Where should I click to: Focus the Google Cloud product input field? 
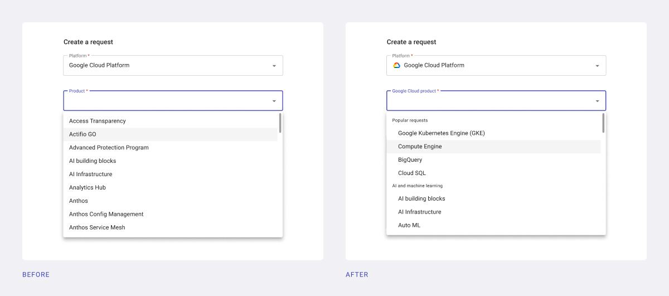(x=496, y=101)
